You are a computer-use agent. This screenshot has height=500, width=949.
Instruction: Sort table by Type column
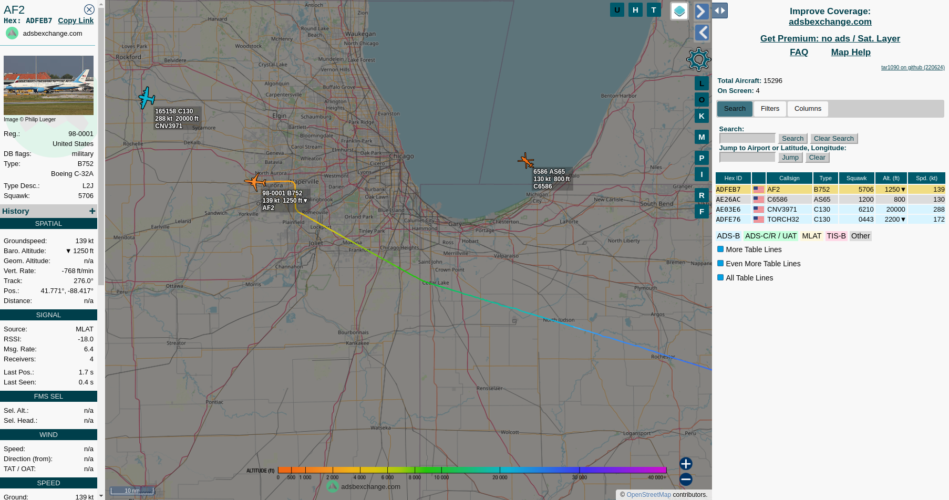click(826, 178)
